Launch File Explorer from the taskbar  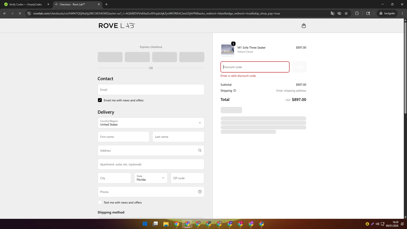[x=166, y=224]
